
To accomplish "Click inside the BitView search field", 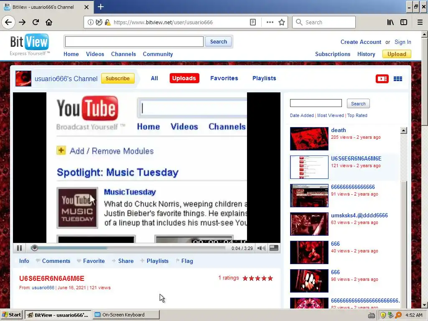I will pos(134,42).
